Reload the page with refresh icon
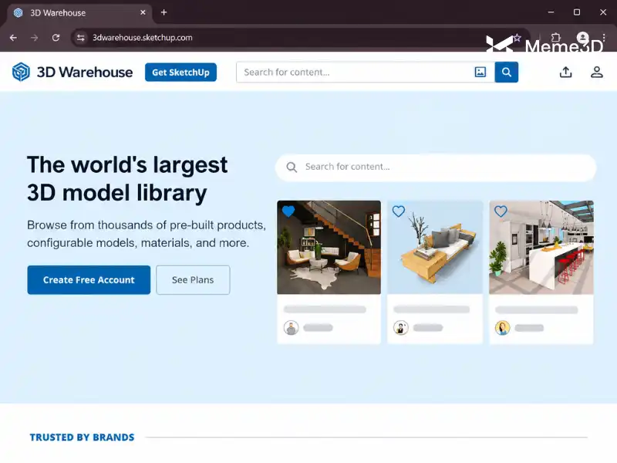The image size is (617, 463). point(56,38)
